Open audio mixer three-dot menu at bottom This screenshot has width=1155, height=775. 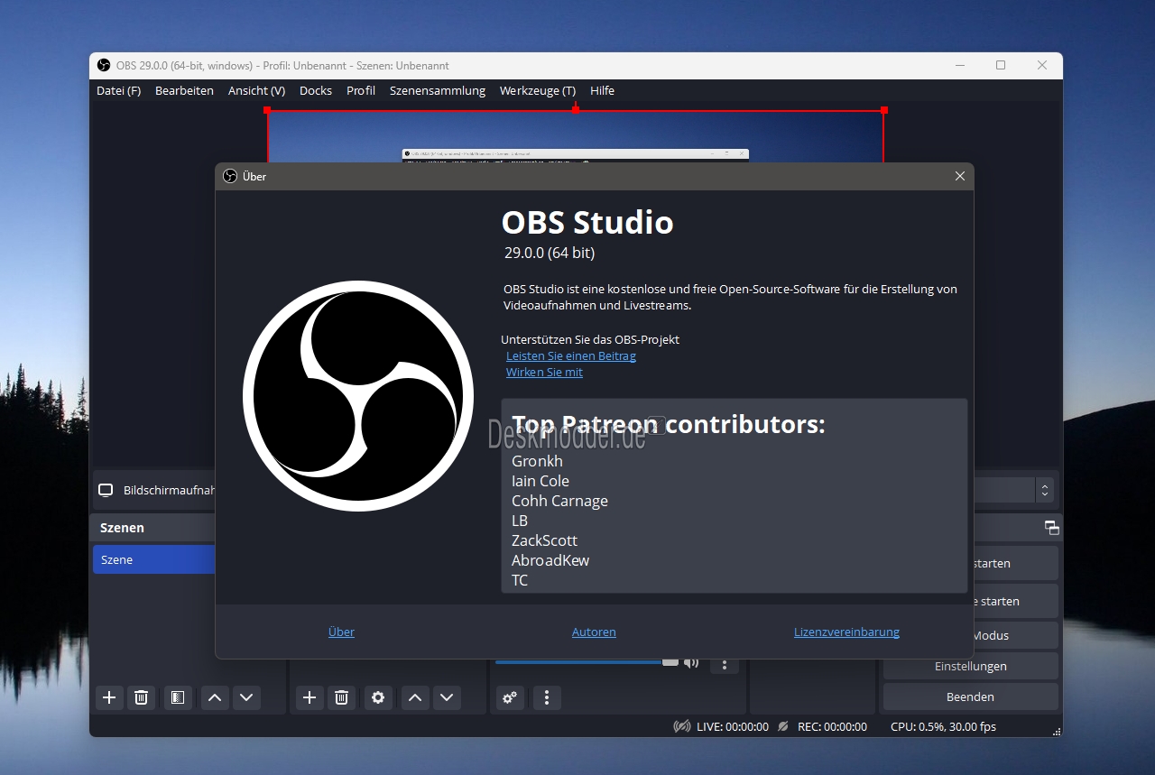pyautogui.click(x=546, y=697)
